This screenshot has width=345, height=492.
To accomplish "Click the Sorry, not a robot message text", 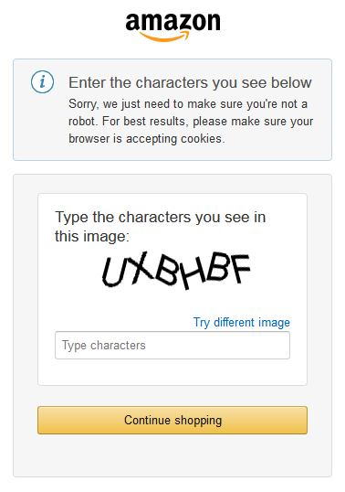I will point(191,121).
